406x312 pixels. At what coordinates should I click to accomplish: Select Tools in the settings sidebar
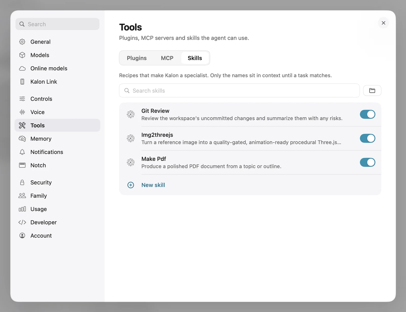pos(58,125)
